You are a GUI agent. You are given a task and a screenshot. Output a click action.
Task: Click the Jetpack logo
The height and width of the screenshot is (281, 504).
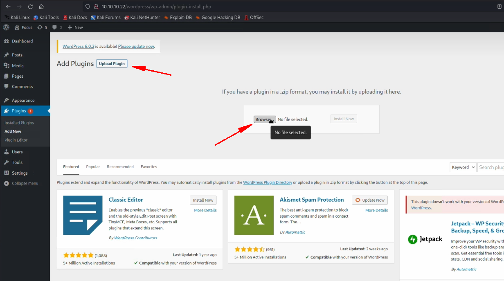point(425,239)
